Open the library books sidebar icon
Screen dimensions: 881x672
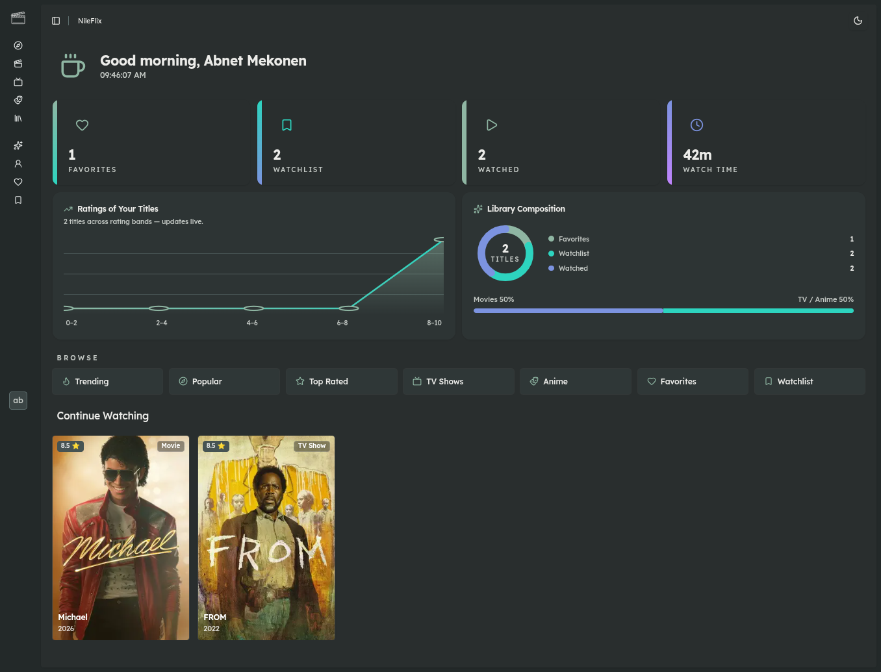click(x=18, y=118)
